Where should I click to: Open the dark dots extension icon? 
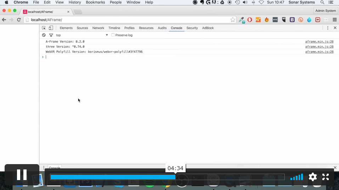[x=275, y=20]
